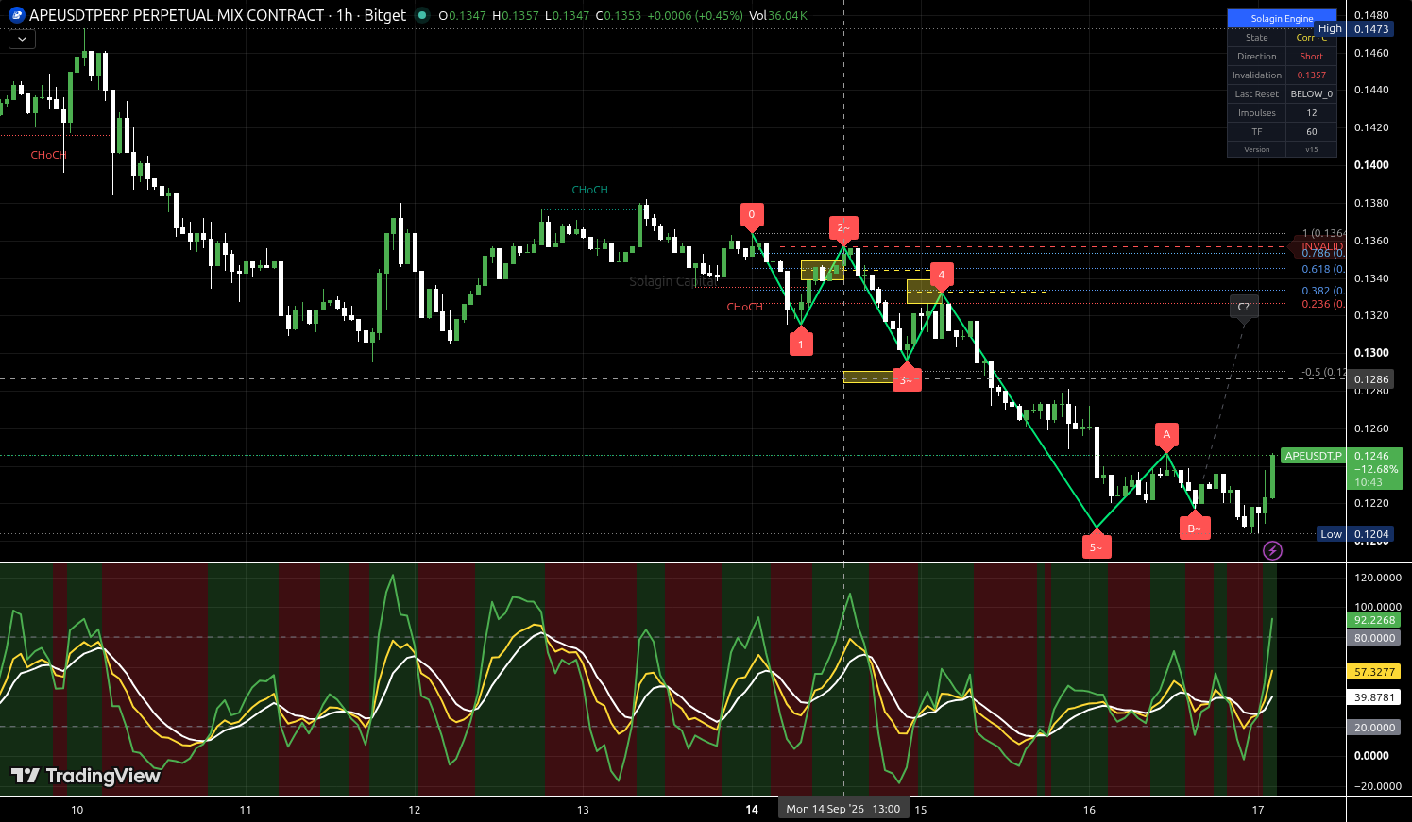
Task: Click the 0.1400 price scale label
Action: point(1371,165)
